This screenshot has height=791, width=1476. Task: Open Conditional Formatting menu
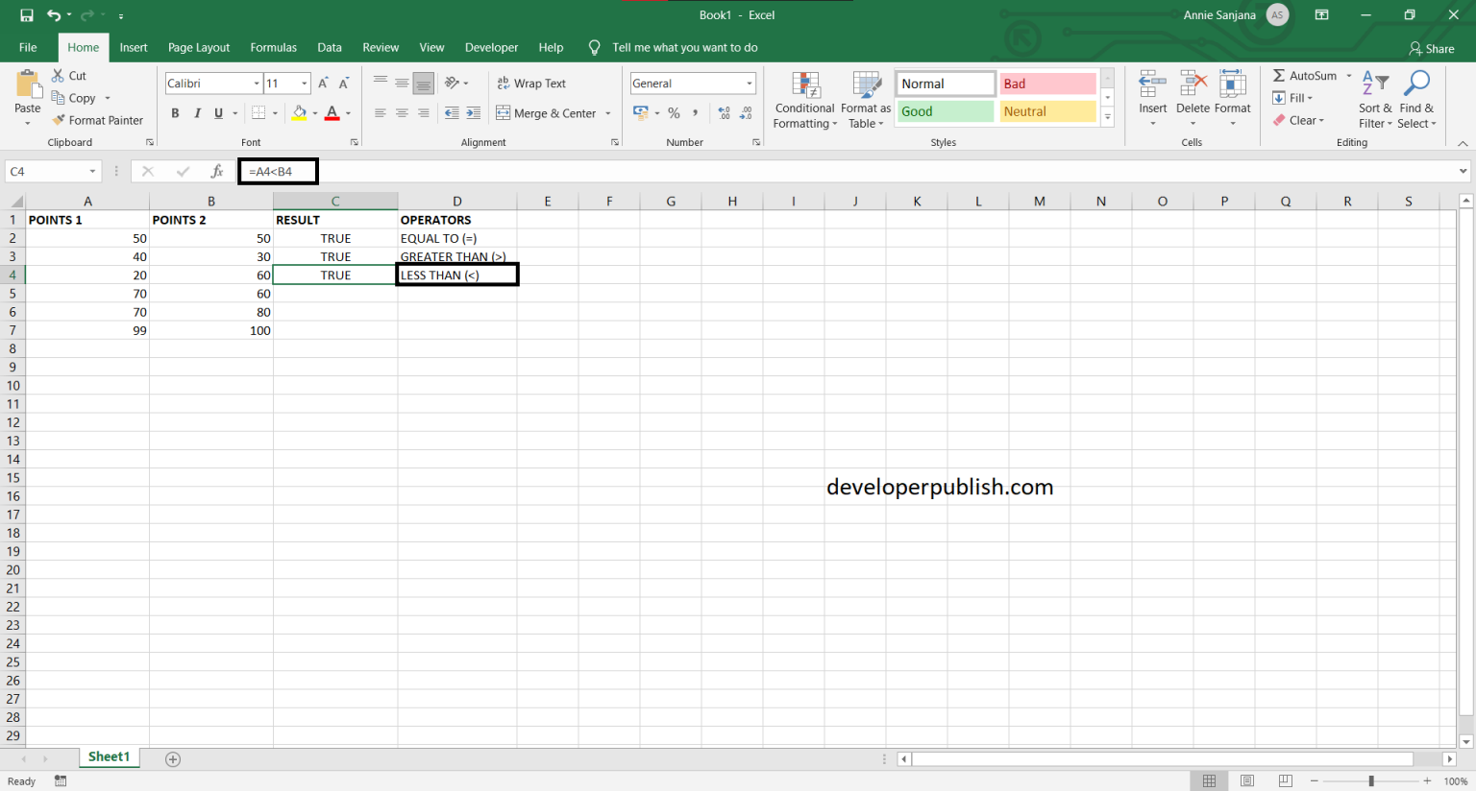pos(805,101)
